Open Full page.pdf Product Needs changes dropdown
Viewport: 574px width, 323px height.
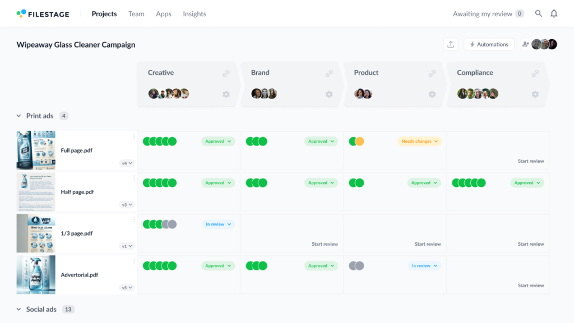coord(419,142)
